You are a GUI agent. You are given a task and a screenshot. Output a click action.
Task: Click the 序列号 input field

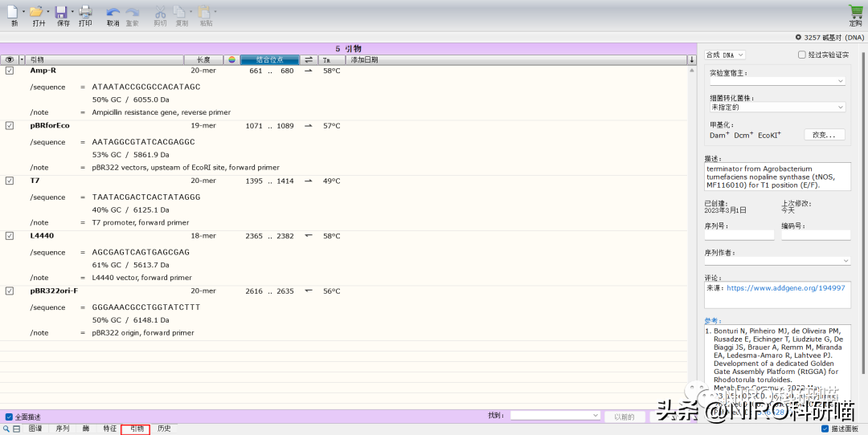click(x=739, y=235)
